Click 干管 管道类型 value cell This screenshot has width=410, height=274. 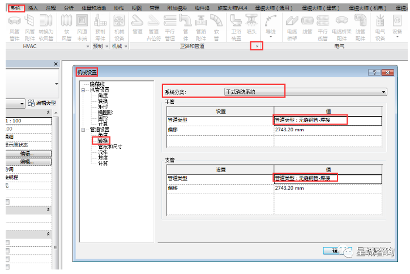coord(328,120)
